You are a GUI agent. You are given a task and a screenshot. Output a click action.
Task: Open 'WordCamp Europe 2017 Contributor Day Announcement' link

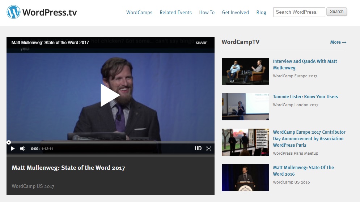tap(309, 138)
